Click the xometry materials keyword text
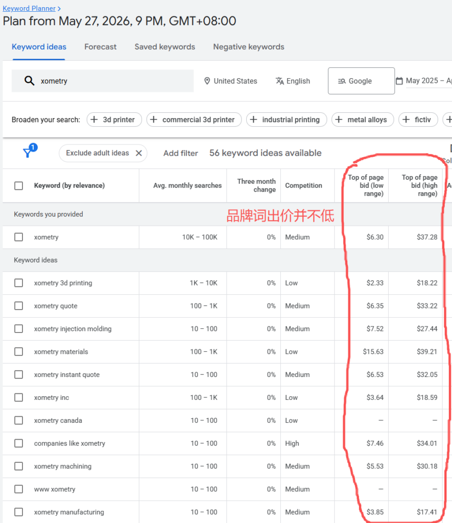Screen dimensions: 452x523 (x=61, y=351)
